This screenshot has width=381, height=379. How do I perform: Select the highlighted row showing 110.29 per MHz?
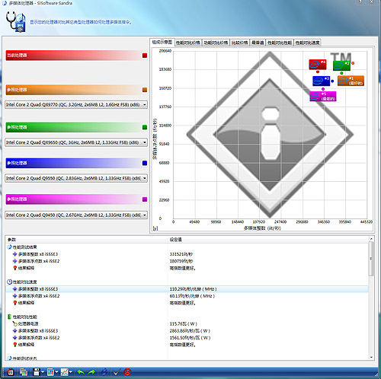[187, 289]
